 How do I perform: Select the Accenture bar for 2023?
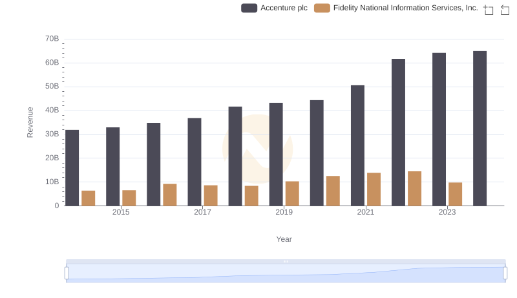439,129
